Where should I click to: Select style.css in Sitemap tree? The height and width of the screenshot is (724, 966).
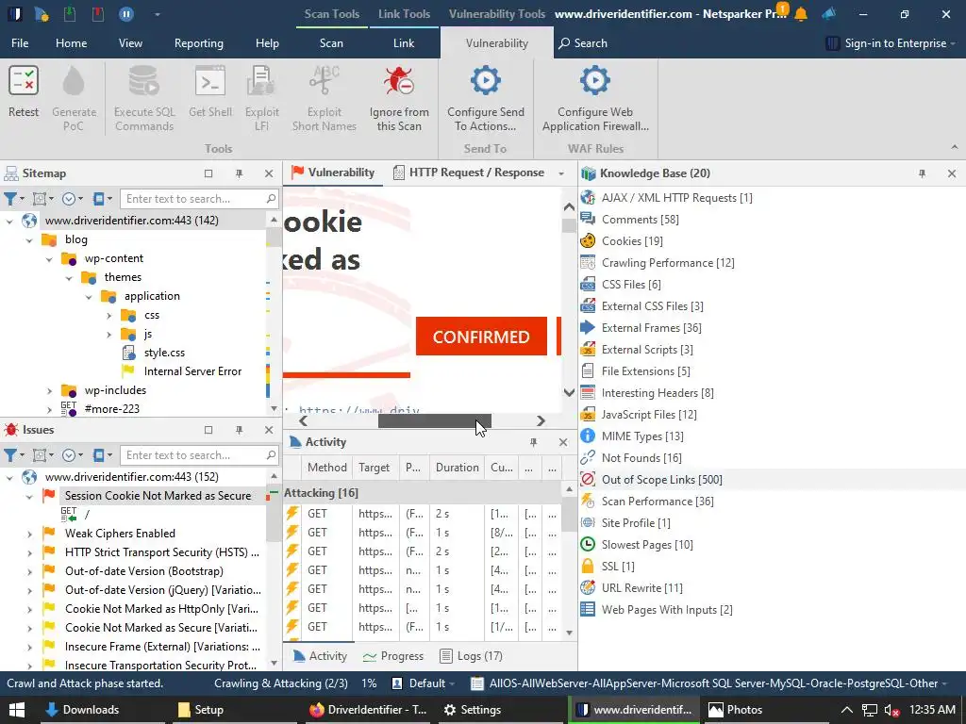coord(164,353)
